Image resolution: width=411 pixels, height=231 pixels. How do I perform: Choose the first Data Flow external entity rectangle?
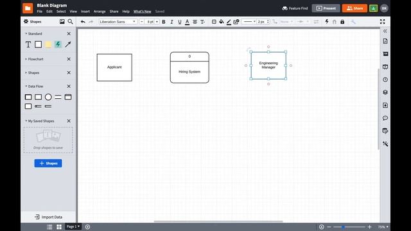point(28,97)
